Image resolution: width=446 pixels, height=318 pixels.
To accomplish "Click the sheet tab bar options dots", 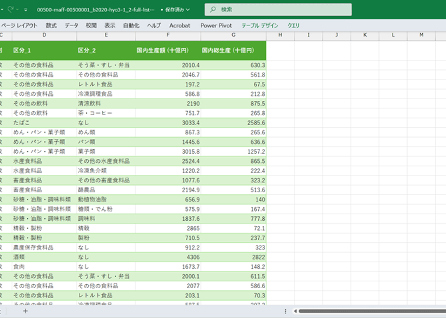I will click(285, 311).
